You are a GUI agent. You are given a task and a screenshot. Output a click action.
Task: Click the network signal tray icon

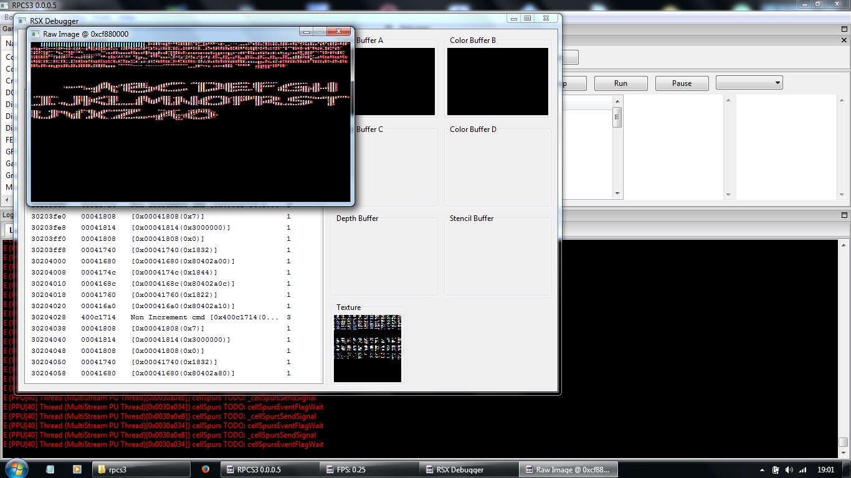802,470
